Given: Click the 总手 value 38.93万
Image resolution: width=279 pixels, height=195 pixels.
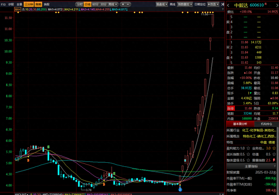Looking at the screenshot, I should click(246, 88).
